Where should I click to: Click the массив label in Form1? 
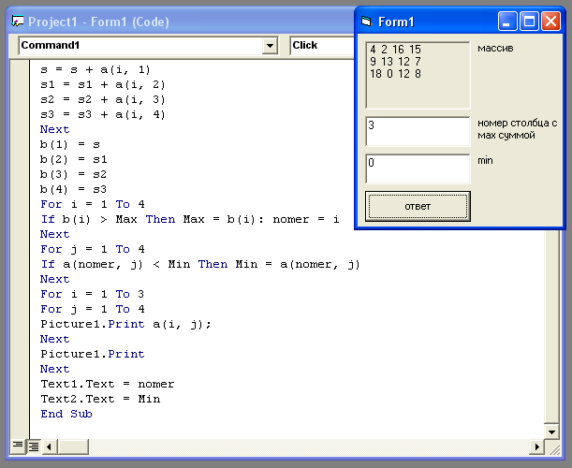pyautogui.click(x=495, y=48)
